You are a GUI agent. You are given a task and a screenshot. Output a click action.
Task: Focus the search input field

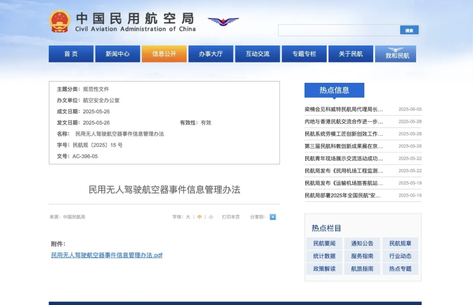pyautogui.click(x=339, y=30)
